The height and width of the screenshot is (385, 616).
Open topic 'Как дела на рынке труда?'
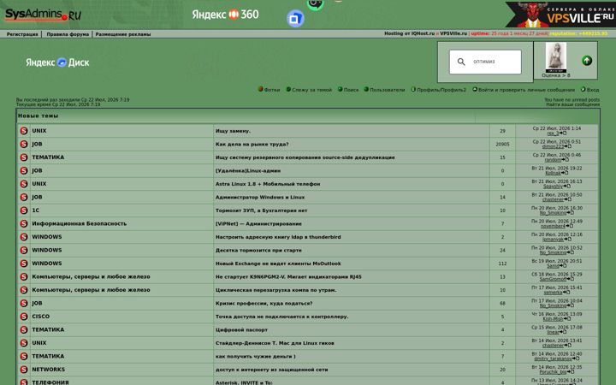(252, 145)
